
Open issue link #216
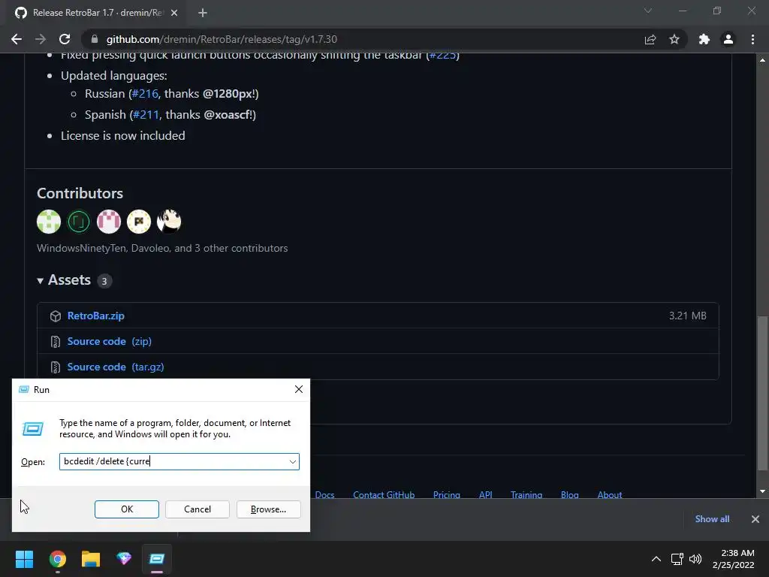click(145, 94)
